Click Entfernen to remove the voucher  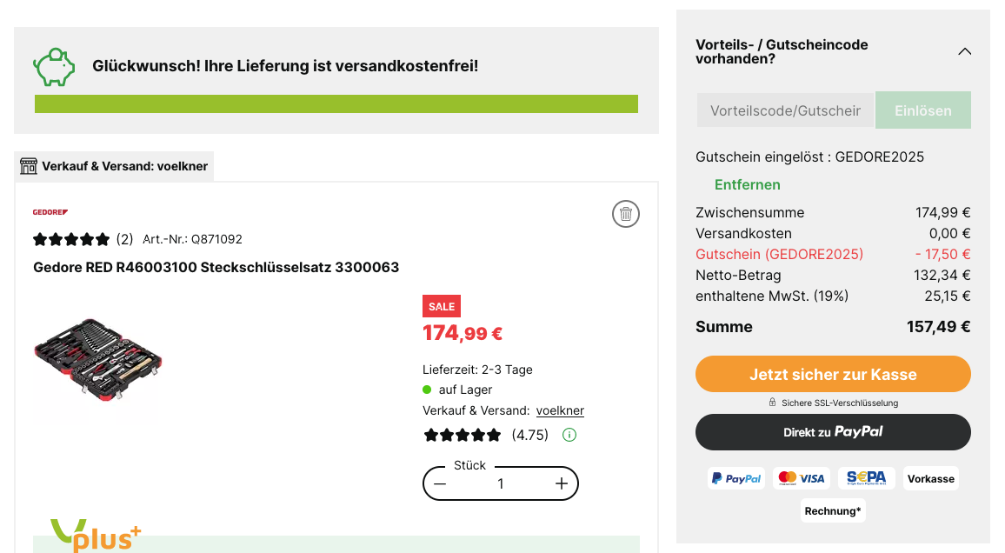[x=748, y=184]
